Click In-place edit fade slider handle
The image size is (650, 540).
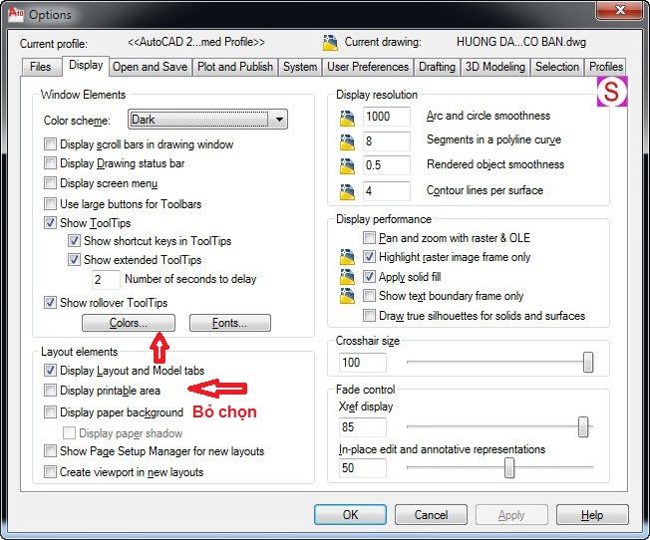[509, 467]
